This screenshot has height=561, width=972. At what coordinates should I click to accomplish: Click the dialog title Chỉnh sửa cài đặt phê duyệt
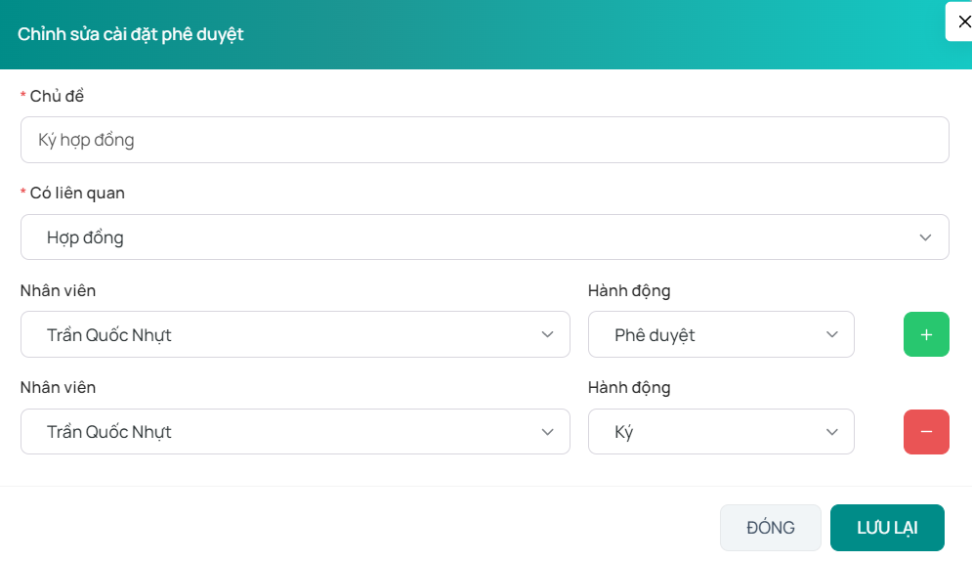pos(131,34)
